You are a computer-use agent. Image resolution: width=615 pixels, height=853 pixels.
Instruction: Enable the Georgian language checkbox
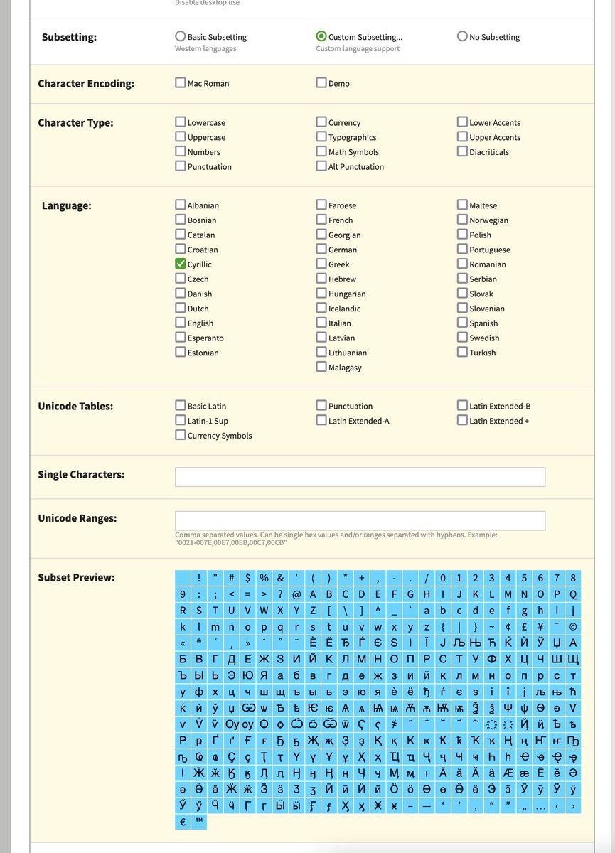click(x=321, y=234)
